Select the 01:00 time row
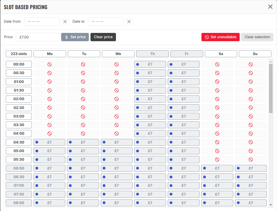This screenshot has width=277, height=211. coord(19,82)
